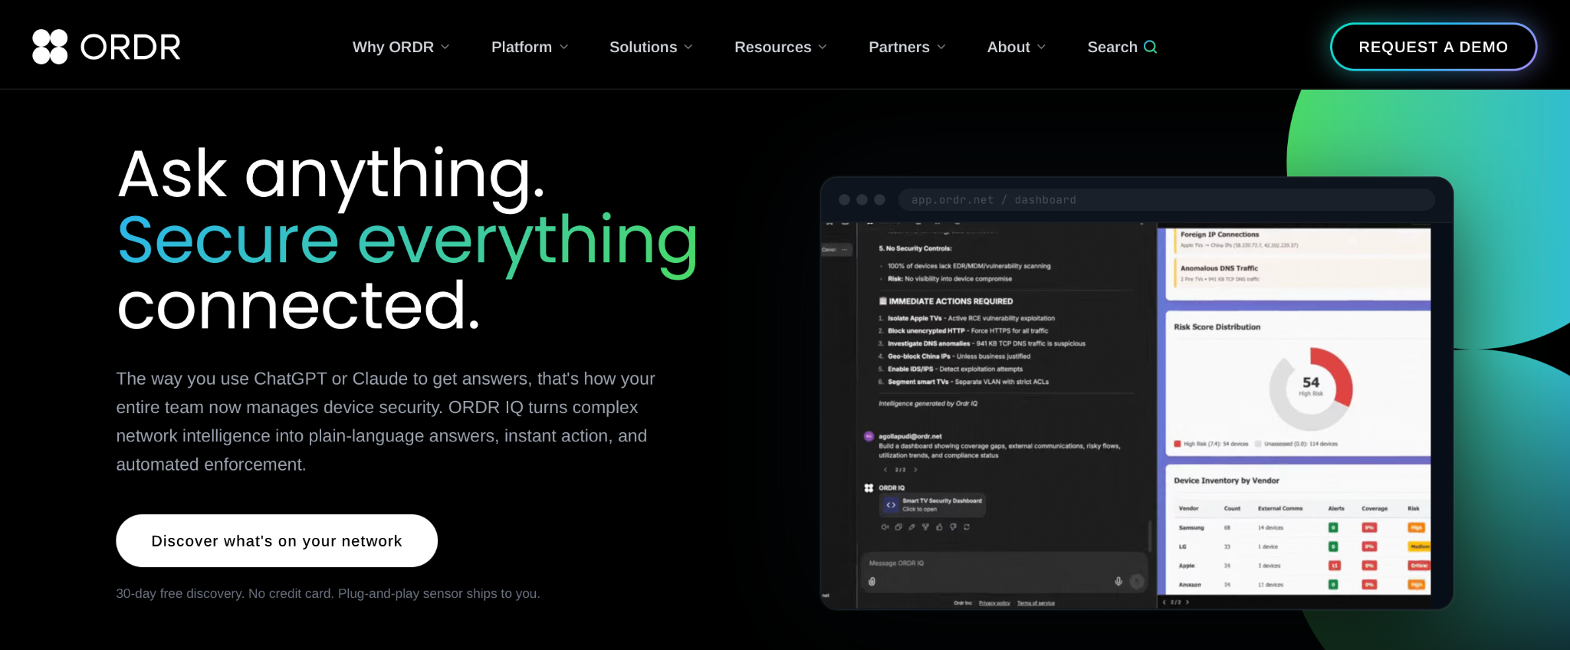Screen dimensions: 1570x650
Task: Open the About menu
Action: click(1017, 47)
